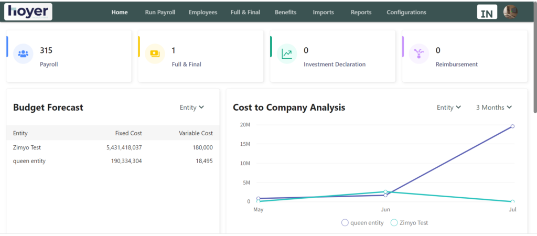The width and height of the screenshot is (537, 236).
Task: Open the Reports menu
Action: pyautogui.click(x=361, y=13)
